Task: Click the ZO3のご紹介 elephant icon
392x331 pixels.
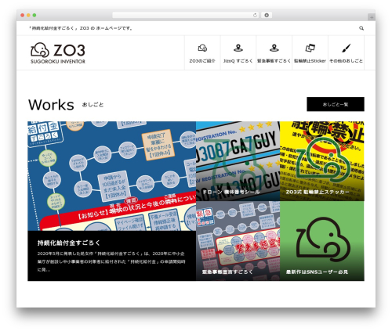Action: click(x=202, y=48)
